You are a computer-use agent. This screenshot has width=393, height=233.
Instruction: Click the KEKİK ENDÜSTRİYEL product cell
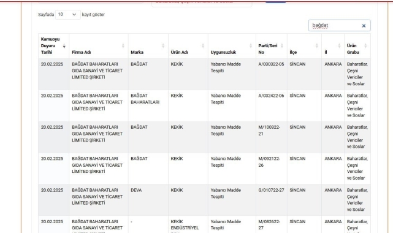(x=188, y=224)
